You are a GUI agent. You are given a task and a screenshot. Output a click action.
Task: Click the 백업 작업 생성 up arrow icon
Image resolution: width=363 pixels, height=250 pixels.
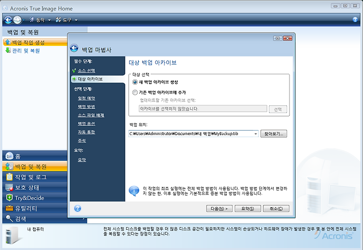pyautogui.click(x=8, y=42)
